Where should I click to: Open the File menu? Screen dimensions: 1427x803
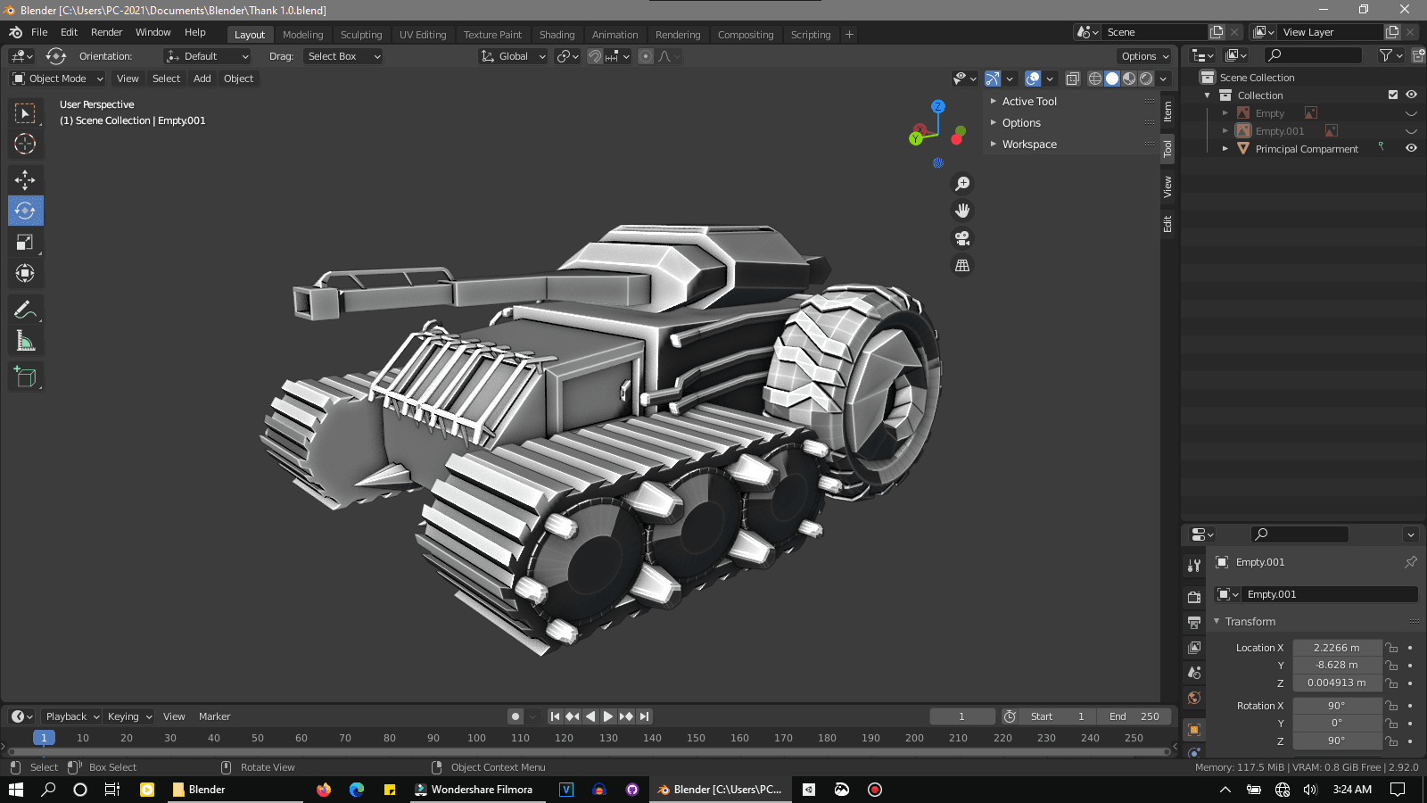39,32
